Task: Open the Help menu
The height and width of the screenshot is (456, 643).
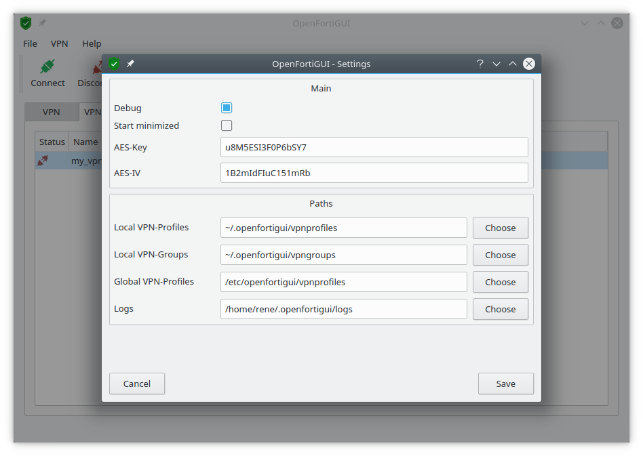Action: click(x=92, y=43)
